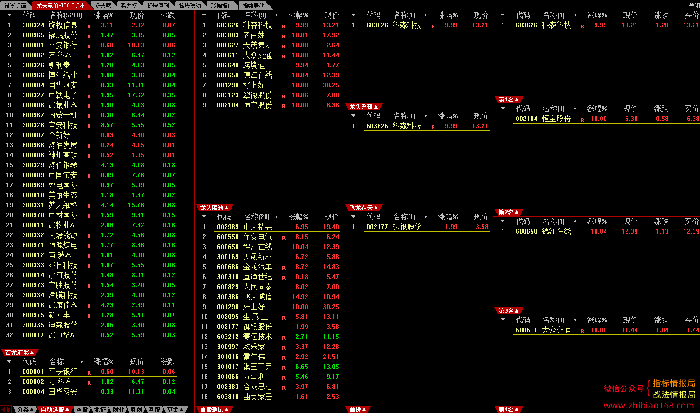Open the header dropdown arrow of 第2名 恒宝股份 table
This screenshot has width=700, height=413.
503,109
